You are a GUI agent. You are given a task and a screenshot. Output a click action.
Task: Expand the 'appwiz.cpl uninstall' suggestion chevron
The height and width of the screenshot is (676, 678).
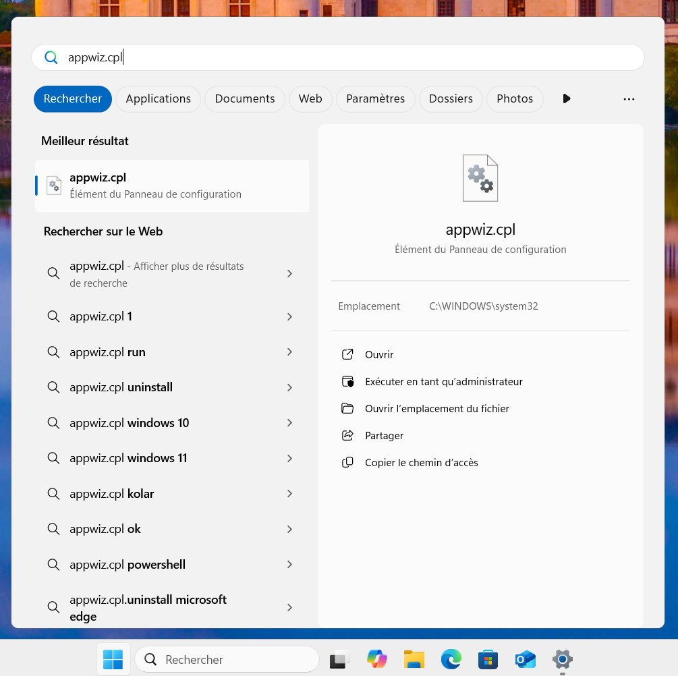(x=289, y=387)
